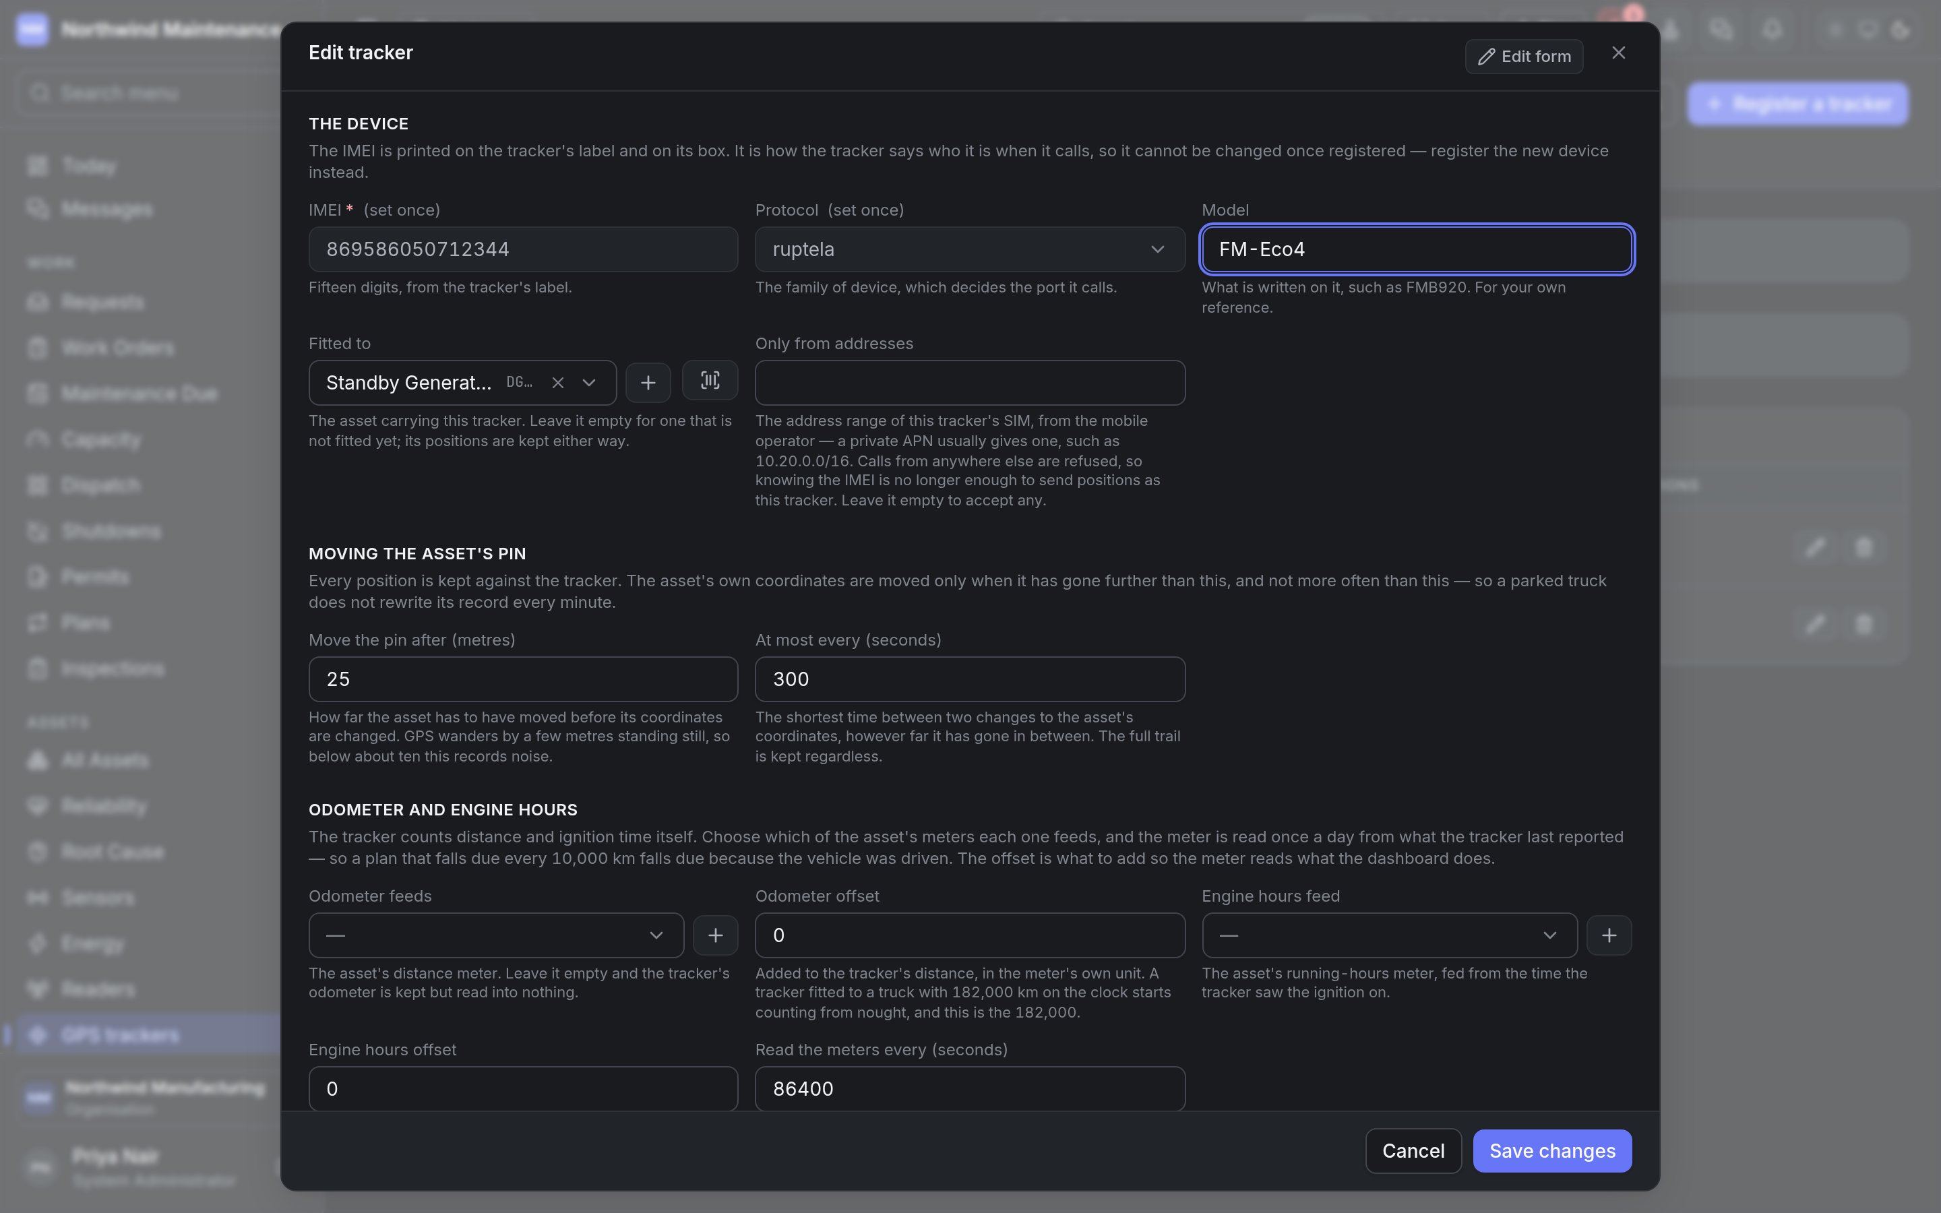Focus the Only from addresses field
Image resolution: width=1941 pixels, height=1213 pixels.
(970, 383)
